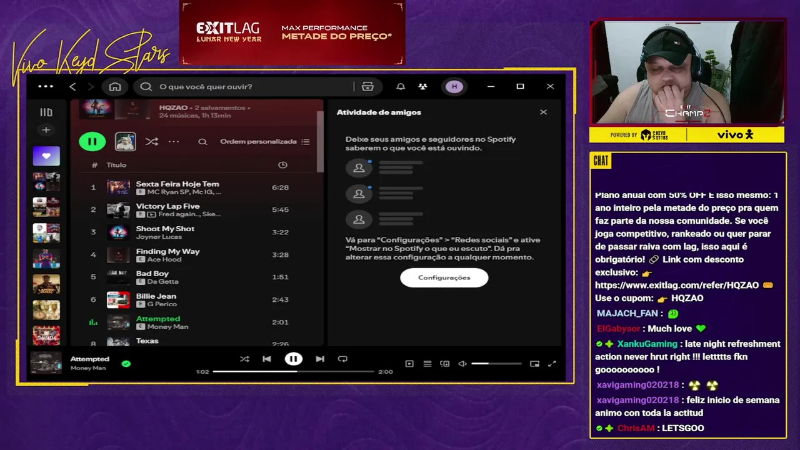Open the exitlag.com/refer/HQZAO chat link
The width and height of the screenshot is (800, 450).
677,285
